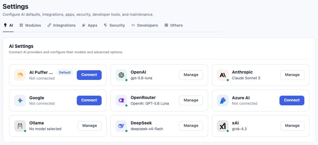Switch to the Integrations tab
Image resolution: width=318 pixels, height=145 pixels.
point(62,25)
